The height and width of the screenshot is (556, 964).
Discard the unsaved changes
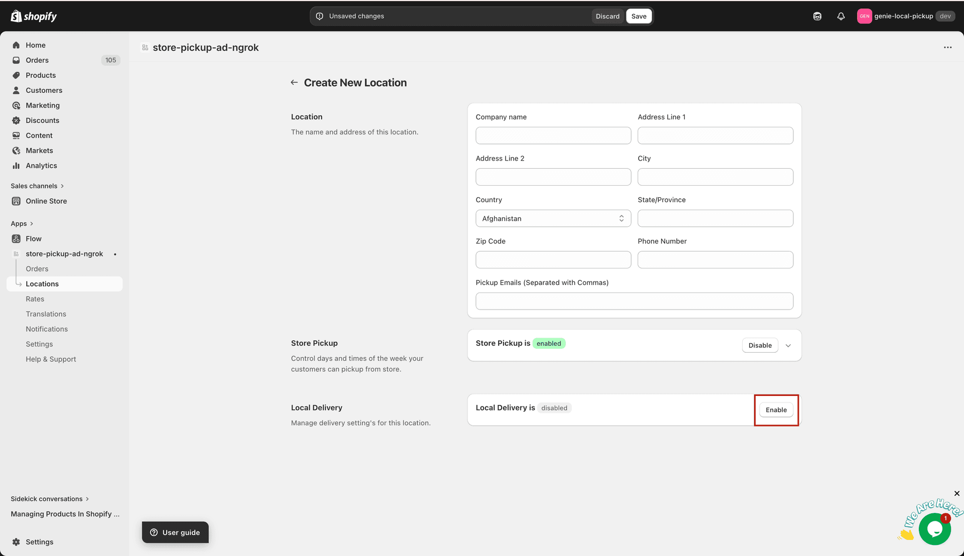[608, 16]
